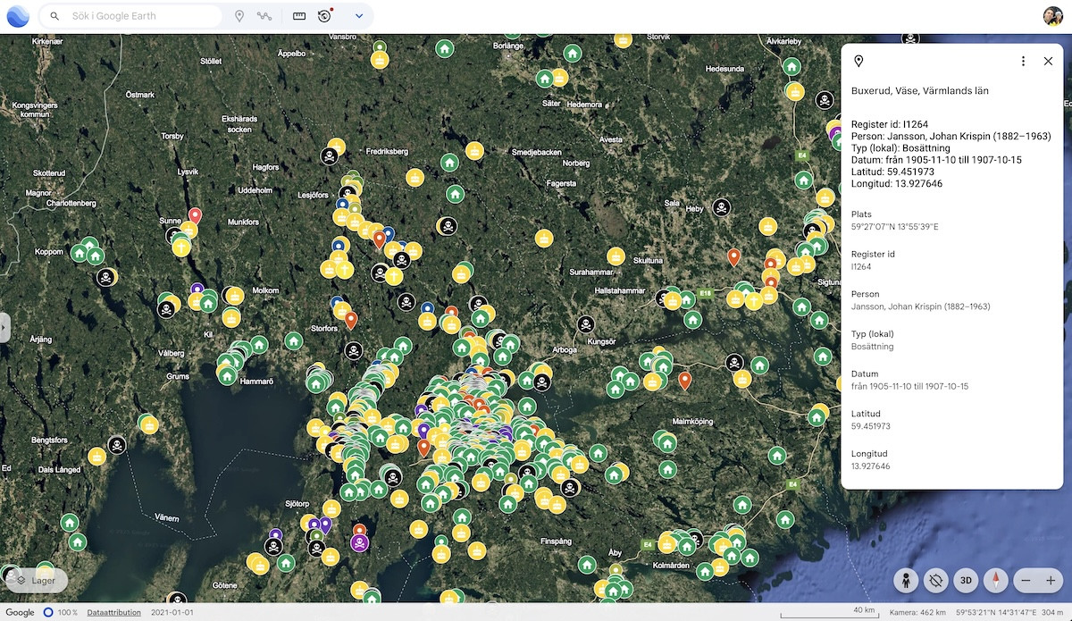Select the draw path tool
The image size is (1072, 621).
[x=264, y=16]
